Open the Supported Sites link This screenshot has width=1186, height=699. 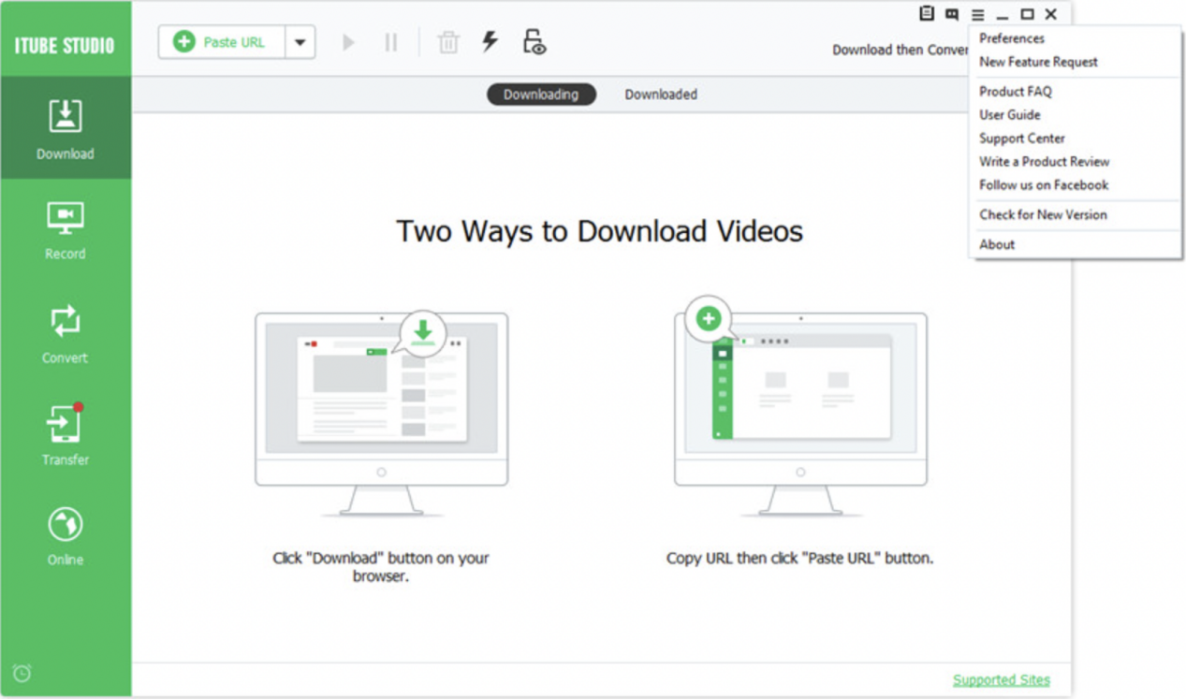click(x=1001, y=680)
